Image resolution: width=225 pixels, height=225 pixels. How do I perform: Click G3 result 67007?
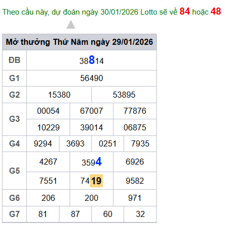click(x=91, y=111)
